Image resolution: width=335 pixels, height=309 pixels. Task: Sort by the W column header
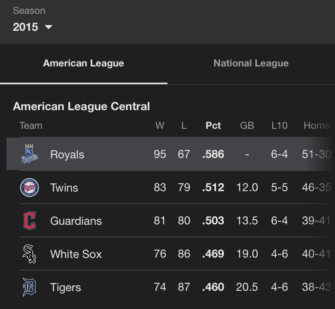tap(160, 126)
